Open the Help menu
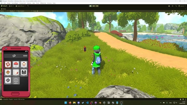The height and width of the screenshot is (105, 187). point(54,3)
